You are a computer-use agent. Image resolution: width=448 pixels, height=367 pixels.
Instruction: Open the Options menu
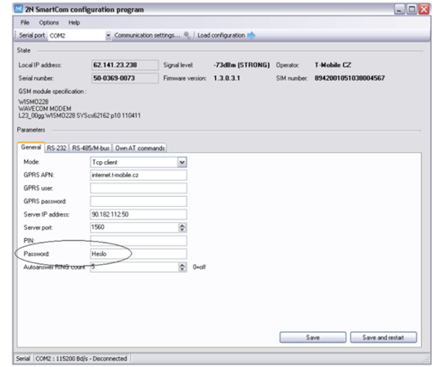48,22
